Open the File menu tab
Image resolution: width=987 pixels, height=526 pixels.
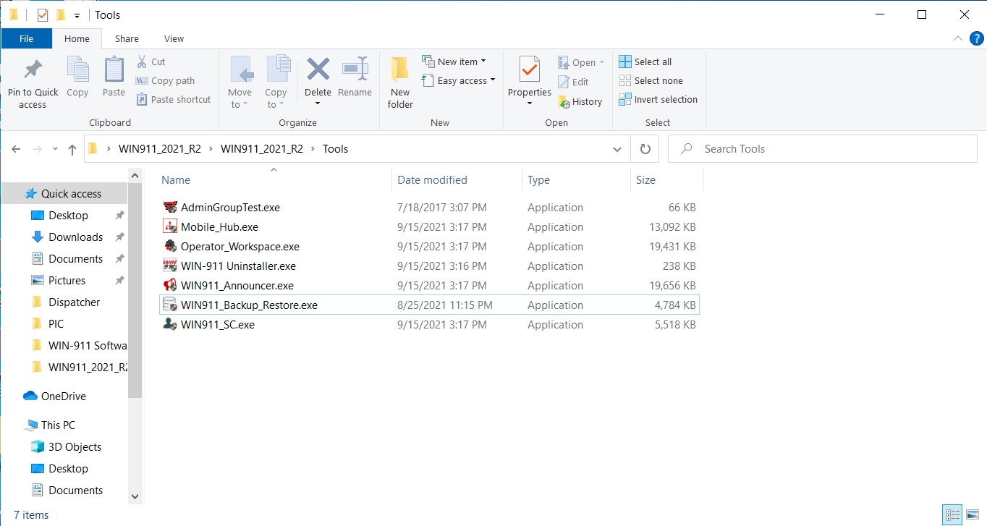pyautogui.click(x=26, y=39)
